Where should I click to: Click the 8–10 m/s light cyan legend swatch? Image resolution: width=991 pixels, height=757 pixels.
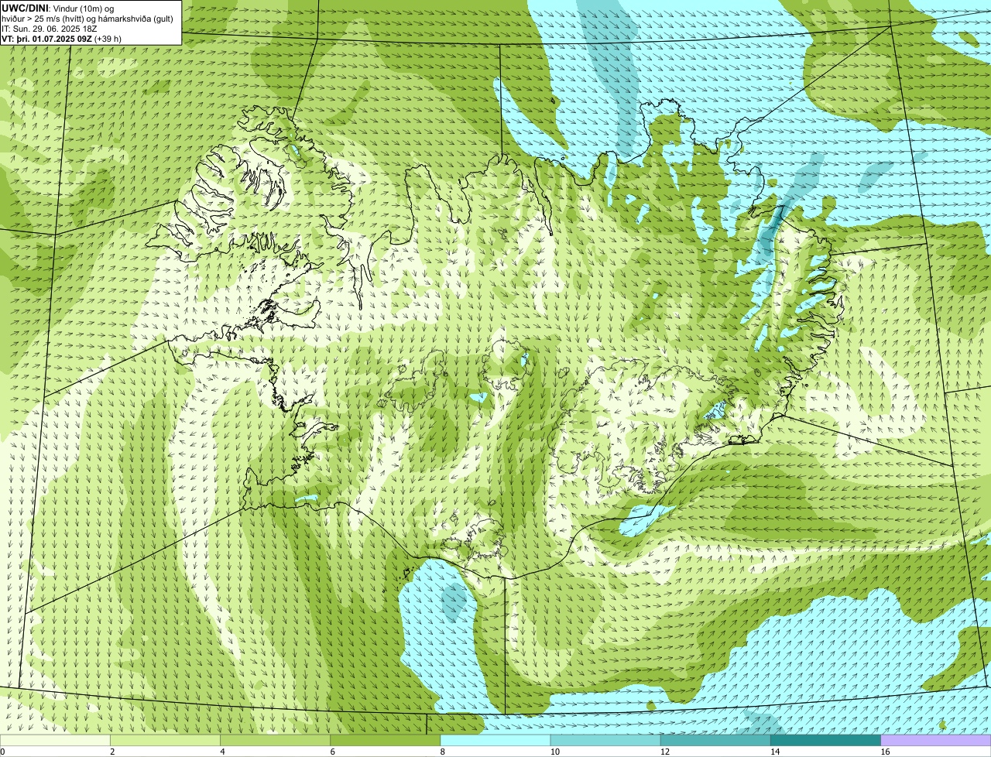click(x=495, y=741)
